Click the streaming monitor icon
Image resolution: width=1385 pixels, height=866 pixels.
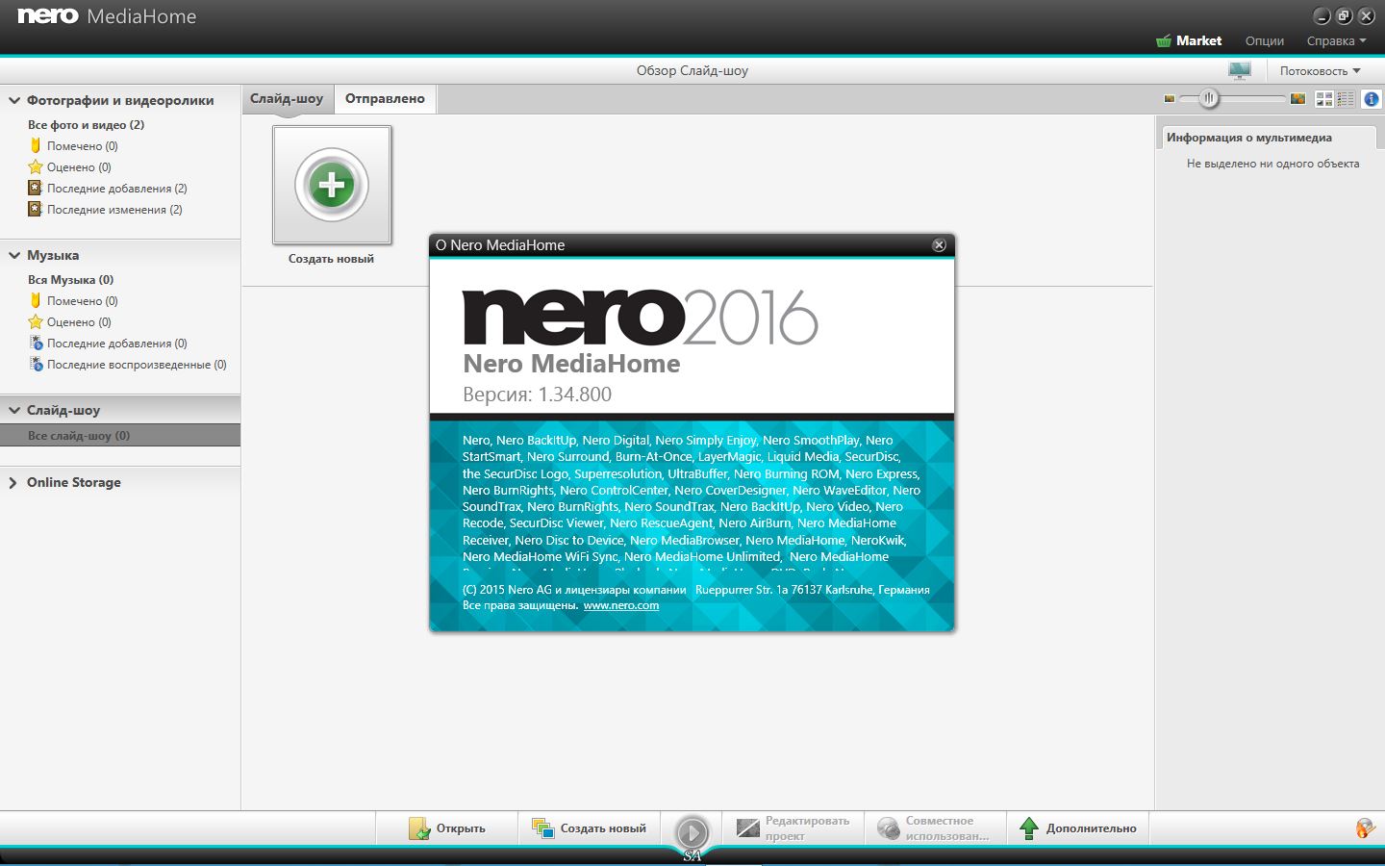tap(1239, 70)
